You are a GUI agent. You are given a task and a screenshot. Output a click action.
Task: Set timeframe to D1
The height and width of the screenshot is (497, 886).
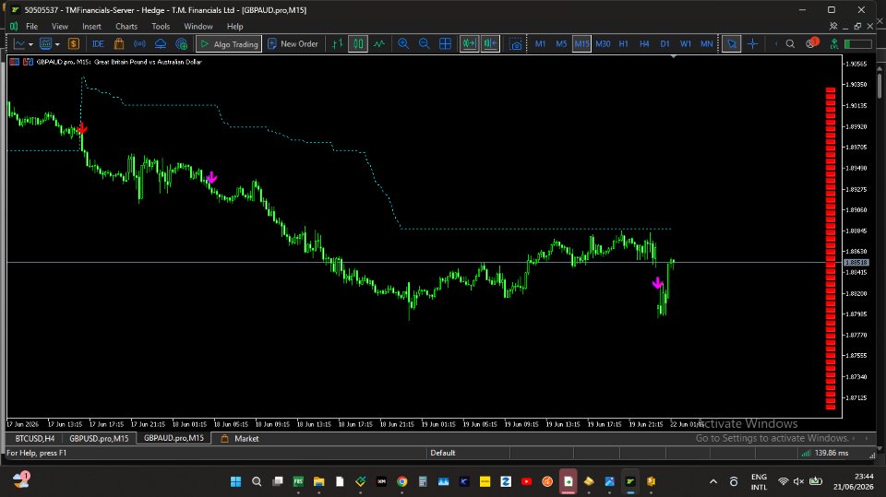[665, 43]
